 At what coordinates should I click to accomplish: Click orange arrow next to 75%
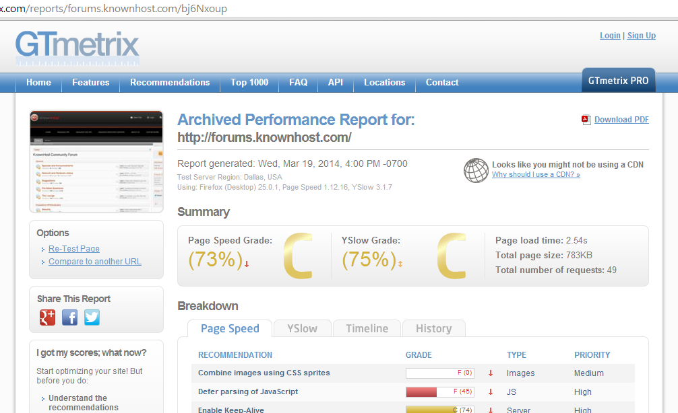pyautogui.click(x=400, y=264)
